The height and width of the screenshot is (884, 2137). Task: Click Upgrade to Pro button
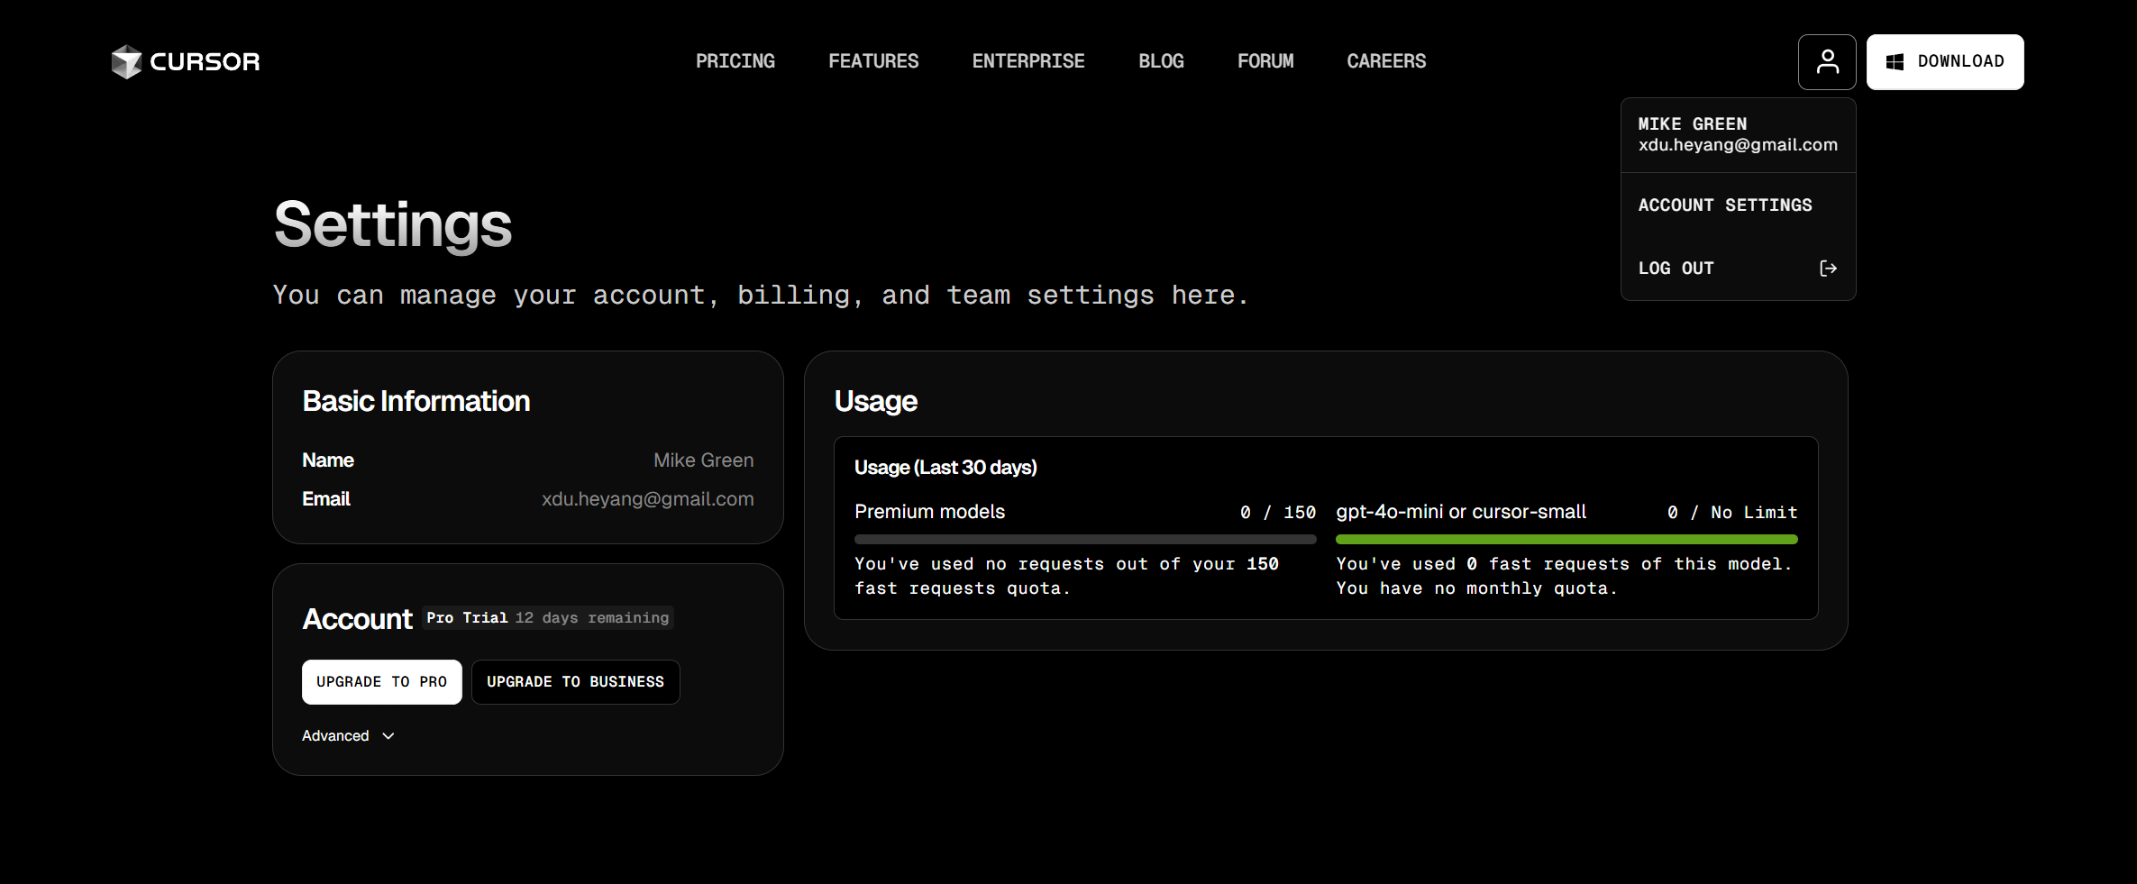[381, 682]
